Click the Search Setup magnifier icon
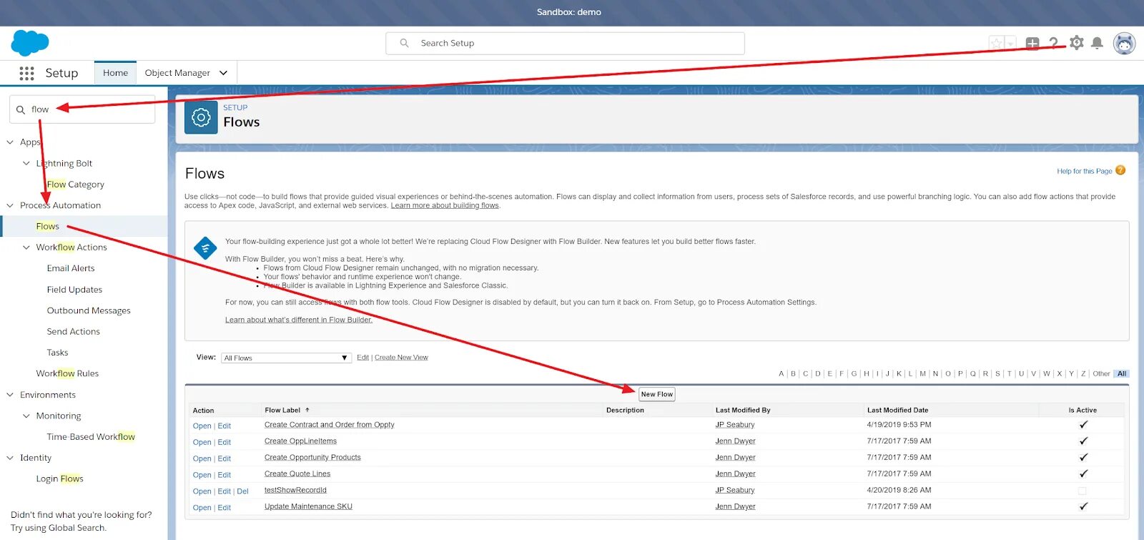The height and width of the screenshot is (540, 1144). (x=404, y=43)
